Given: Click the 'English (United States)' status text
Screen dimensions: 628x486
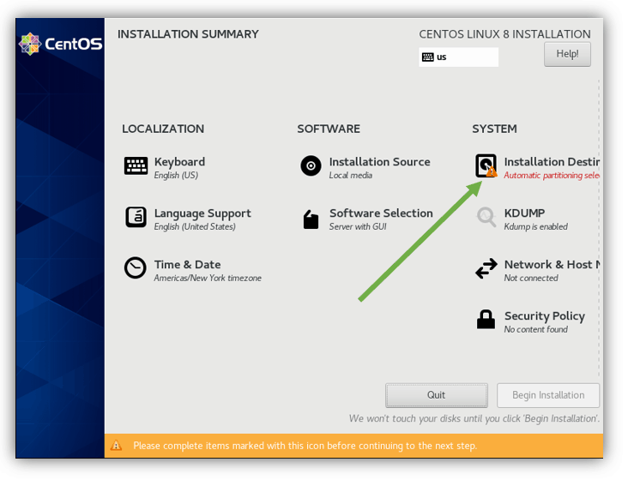Looking at the screenshot, I should pyautogui.click(x=195, y=227).
